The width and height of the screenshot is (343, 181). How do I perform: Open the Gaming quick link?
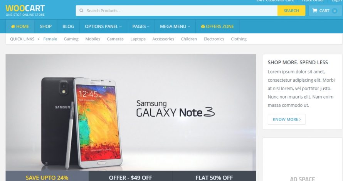(71, 39)
